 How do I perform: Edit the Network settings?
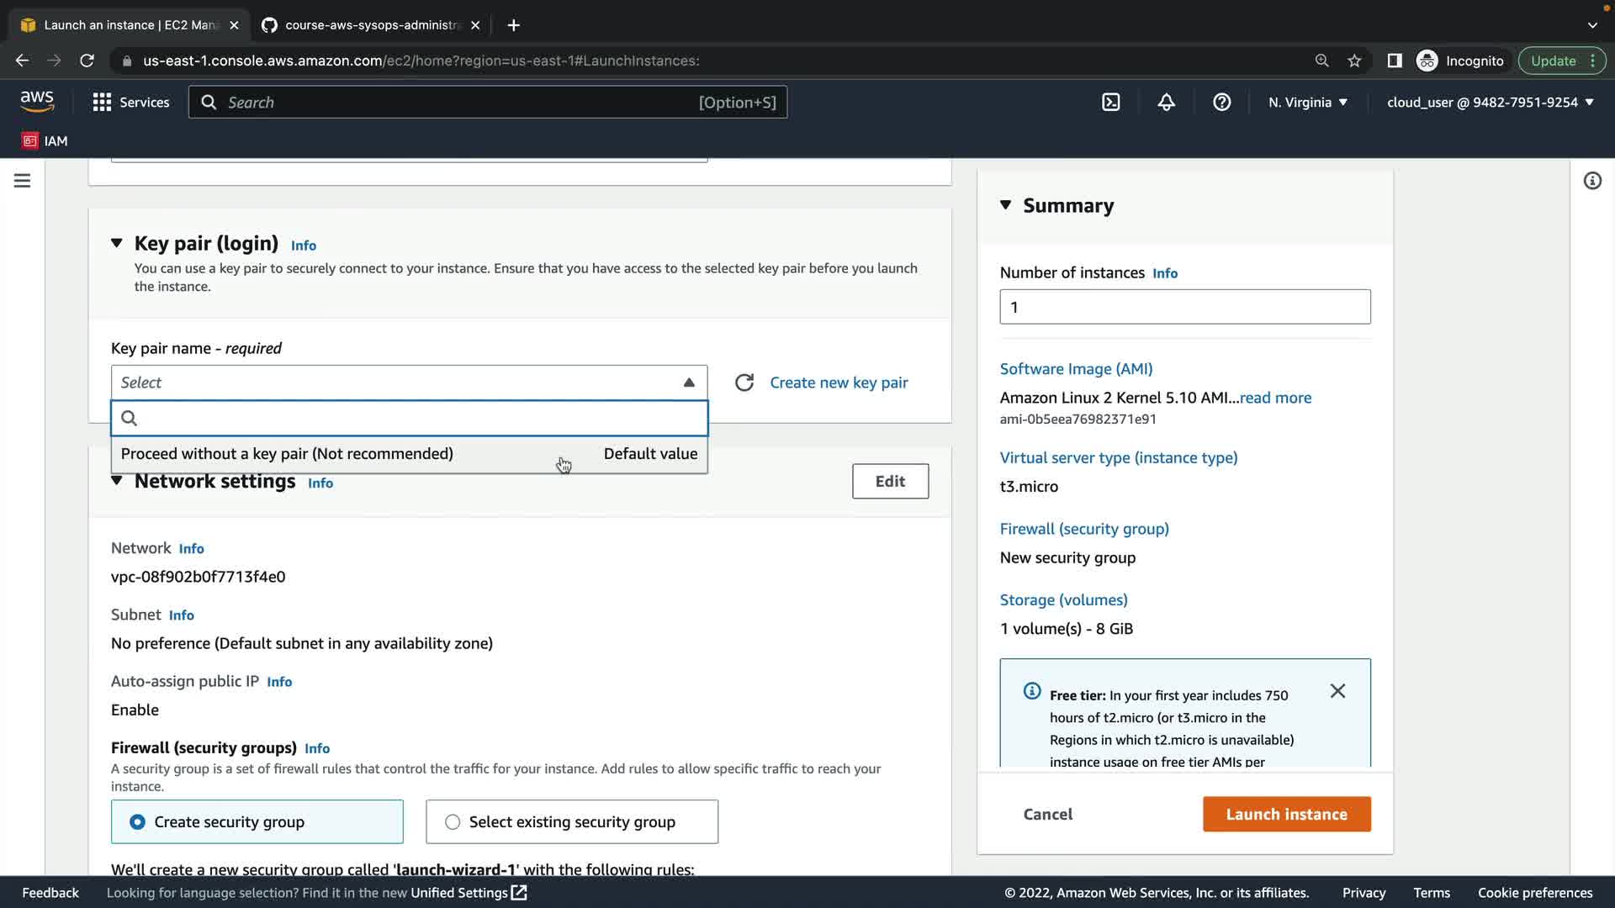[x=890, y=481]
